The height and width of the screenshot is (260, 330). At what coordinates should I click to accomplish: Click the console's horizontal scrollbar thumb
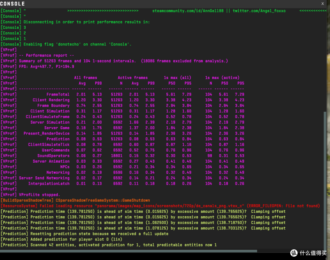pos(128,251)
